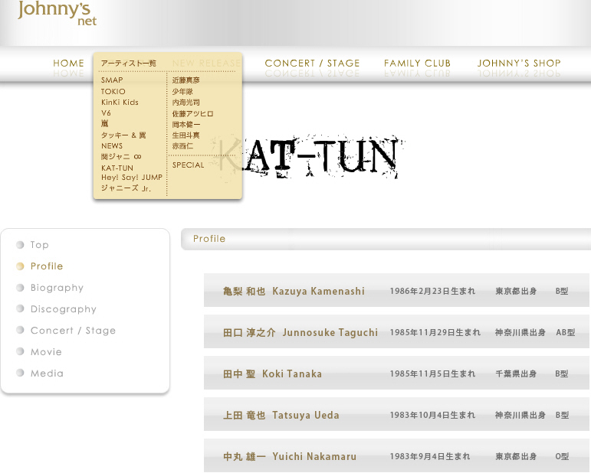Open Profile in the sidebar

(47, 266)
